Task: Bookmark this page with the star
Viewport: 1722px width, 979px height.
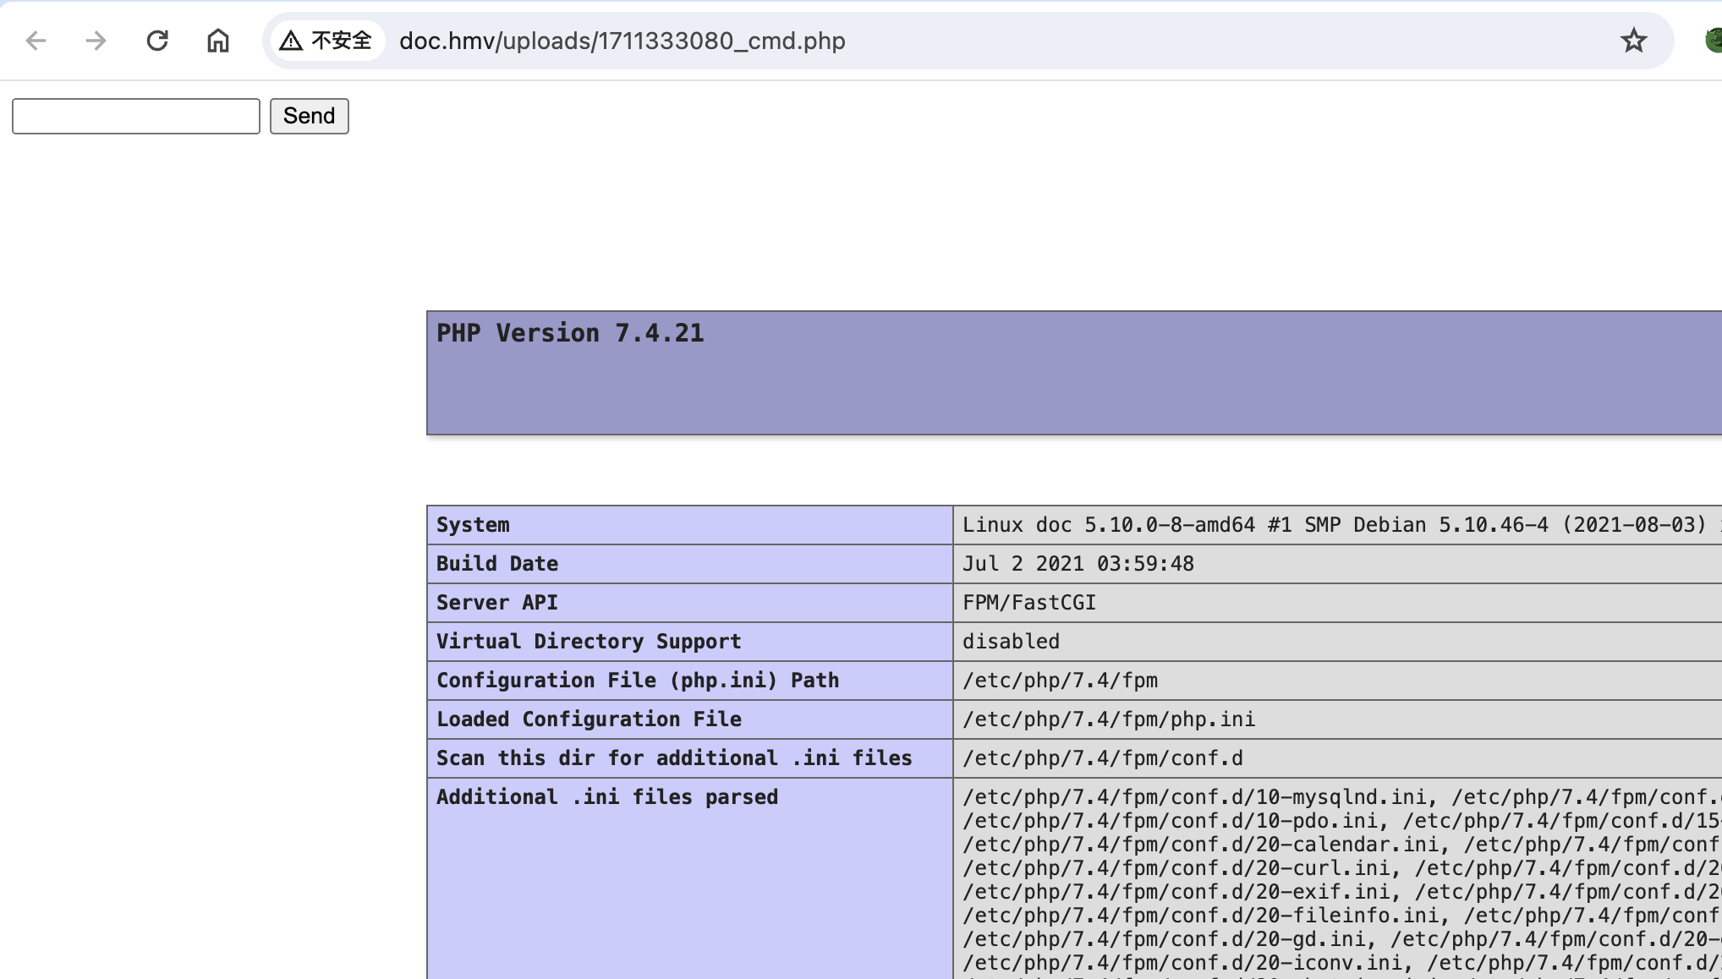Action: tap(1634, 41)
